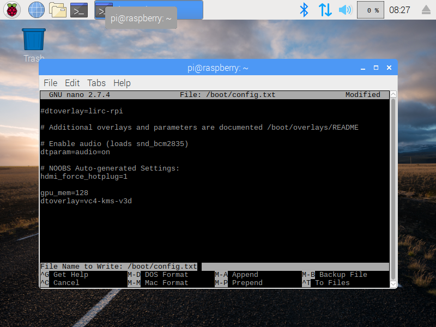
Task: Click the volume speaker icon
Action: pyautogui.click(x=345, y=10)
